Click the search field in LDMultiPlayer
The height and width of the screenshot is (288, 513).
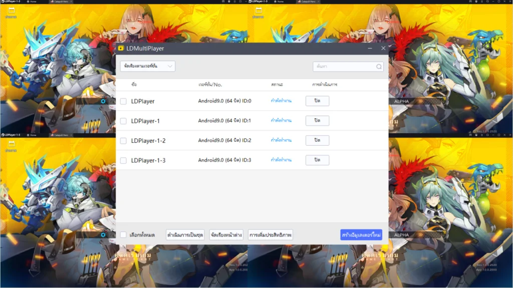348,67
